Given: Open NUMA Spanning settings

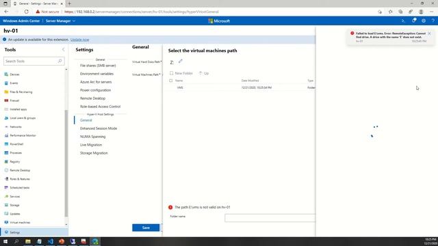Looking at the screenshot, I should pos(93,137).
